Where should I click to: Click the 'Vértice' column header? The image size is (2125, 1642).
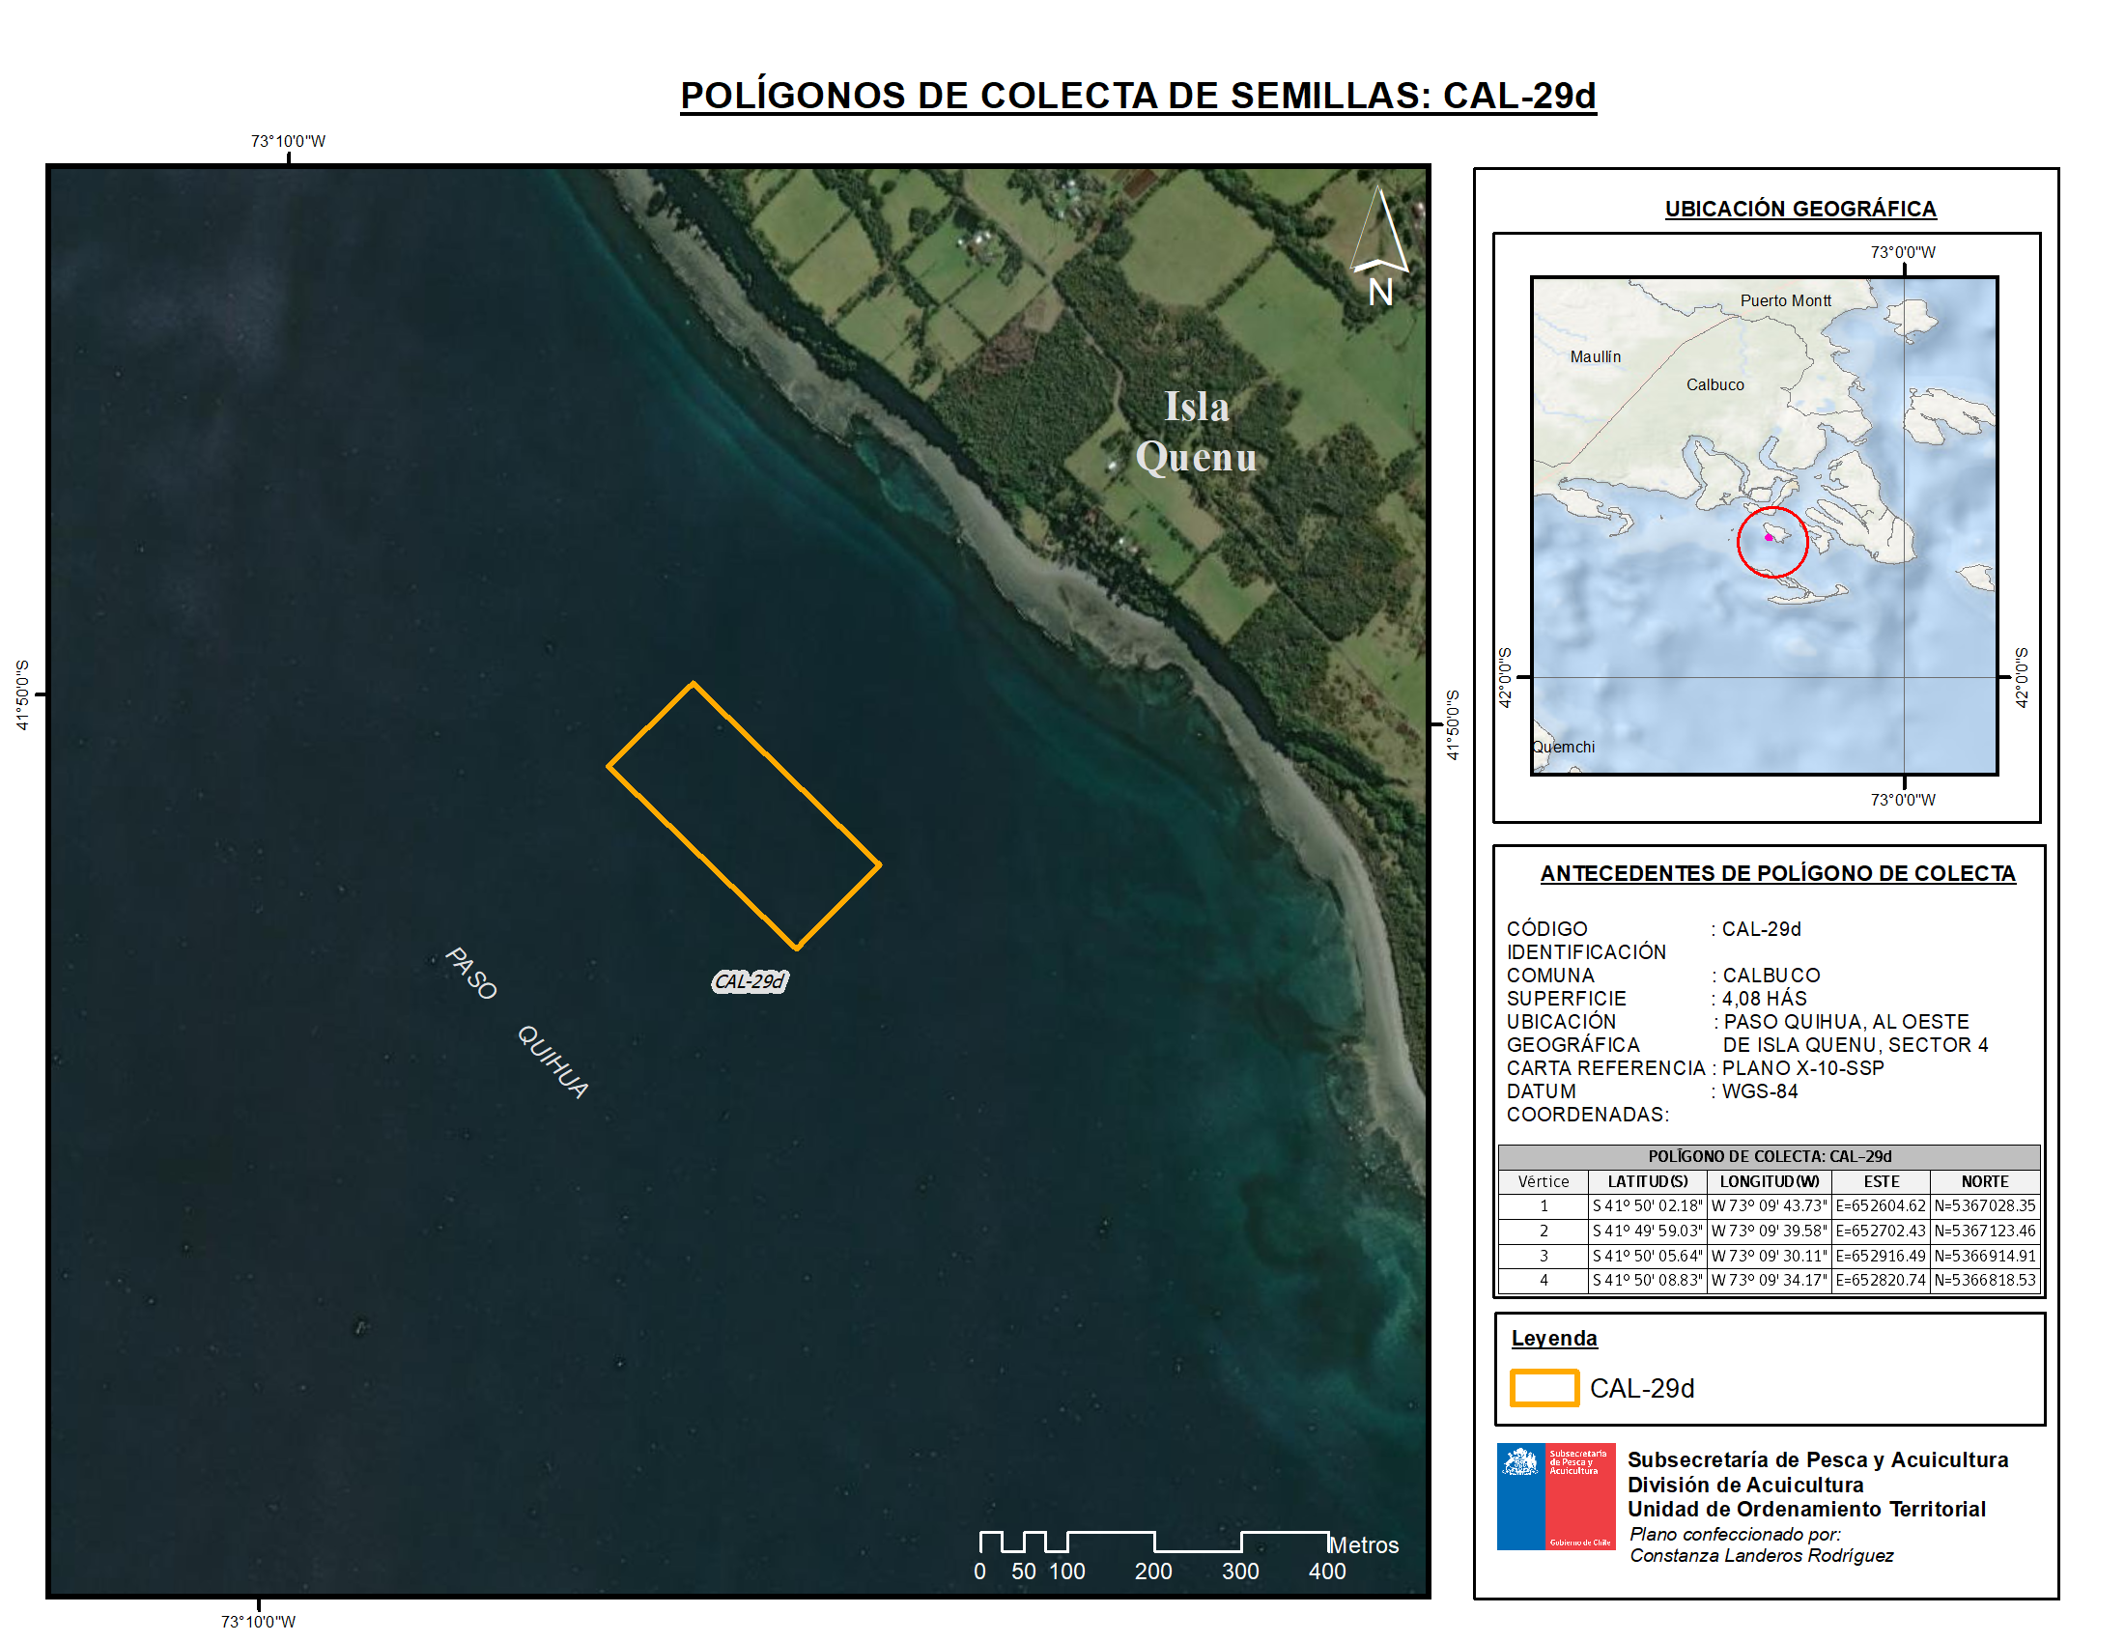[1544, 1182]
